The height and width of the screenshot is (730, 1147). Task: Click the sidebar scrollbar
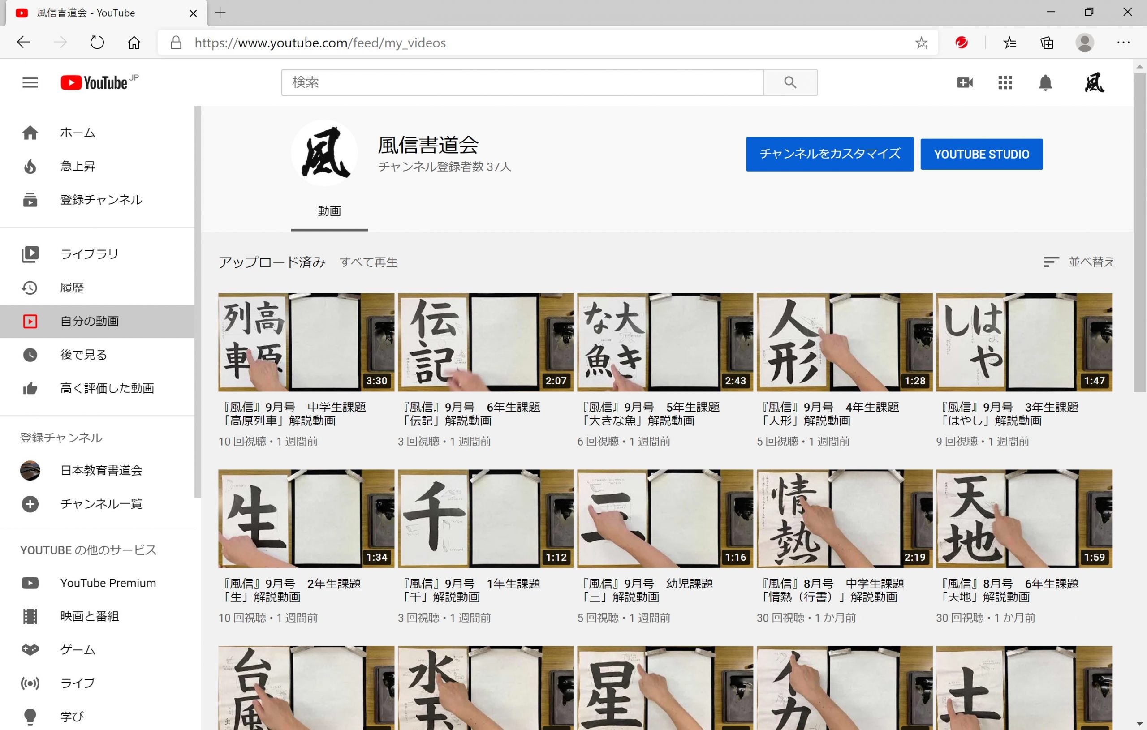pyautogui.click(x=198, y=301)
